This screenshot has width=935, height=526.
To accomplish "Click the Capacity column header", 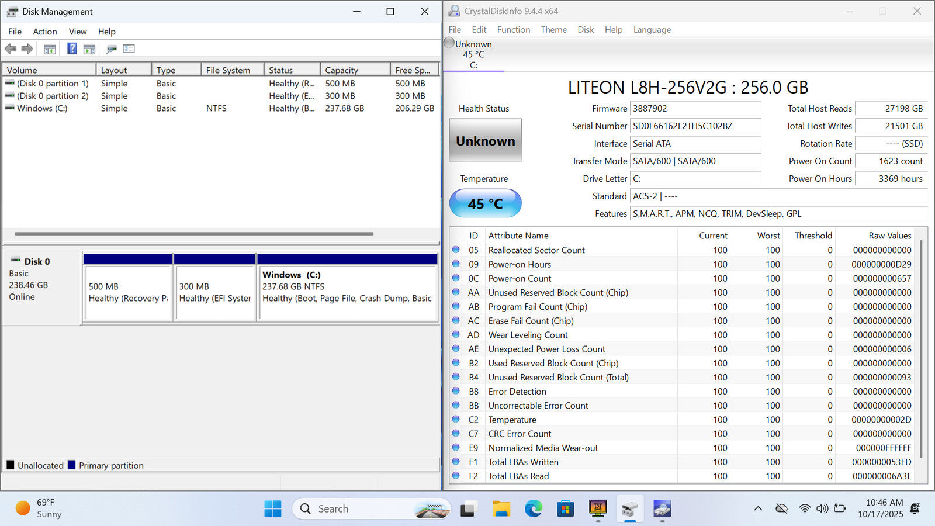I will [342, 70].
